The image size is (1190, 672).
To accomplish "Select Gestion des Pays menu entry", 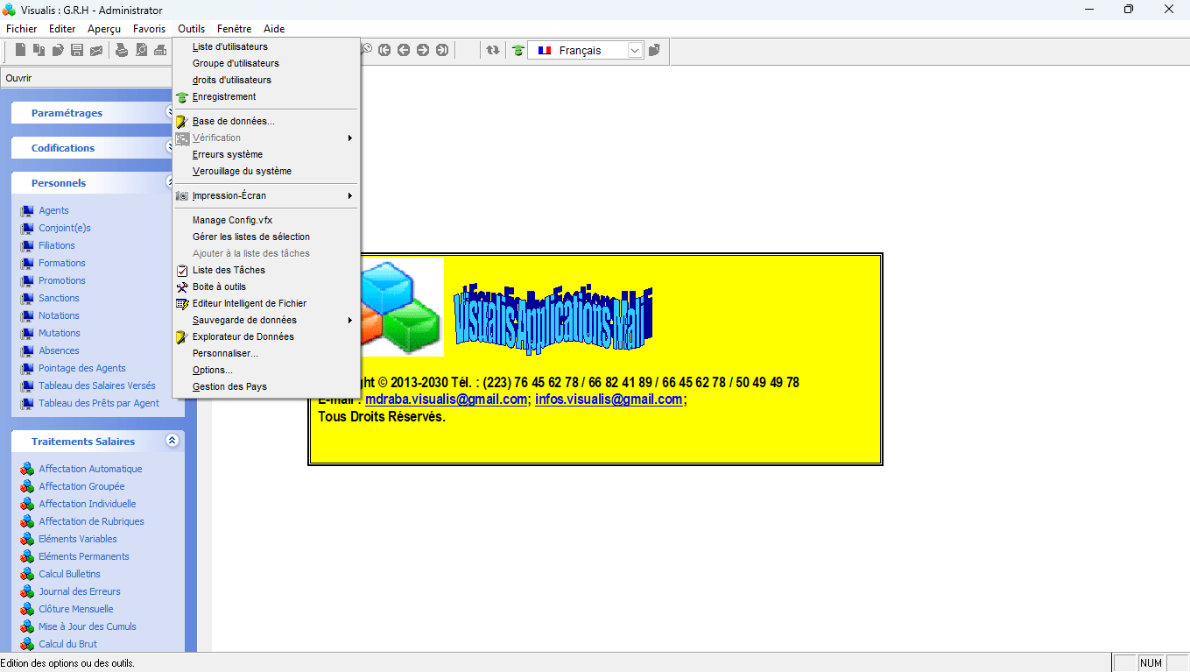I will click(266, 386).
